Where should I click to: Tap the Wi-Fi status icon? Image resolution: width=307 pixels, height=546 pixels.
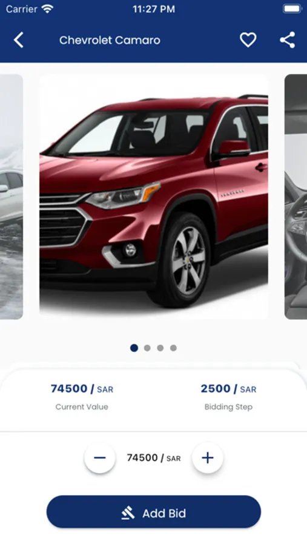coord(47,9)
